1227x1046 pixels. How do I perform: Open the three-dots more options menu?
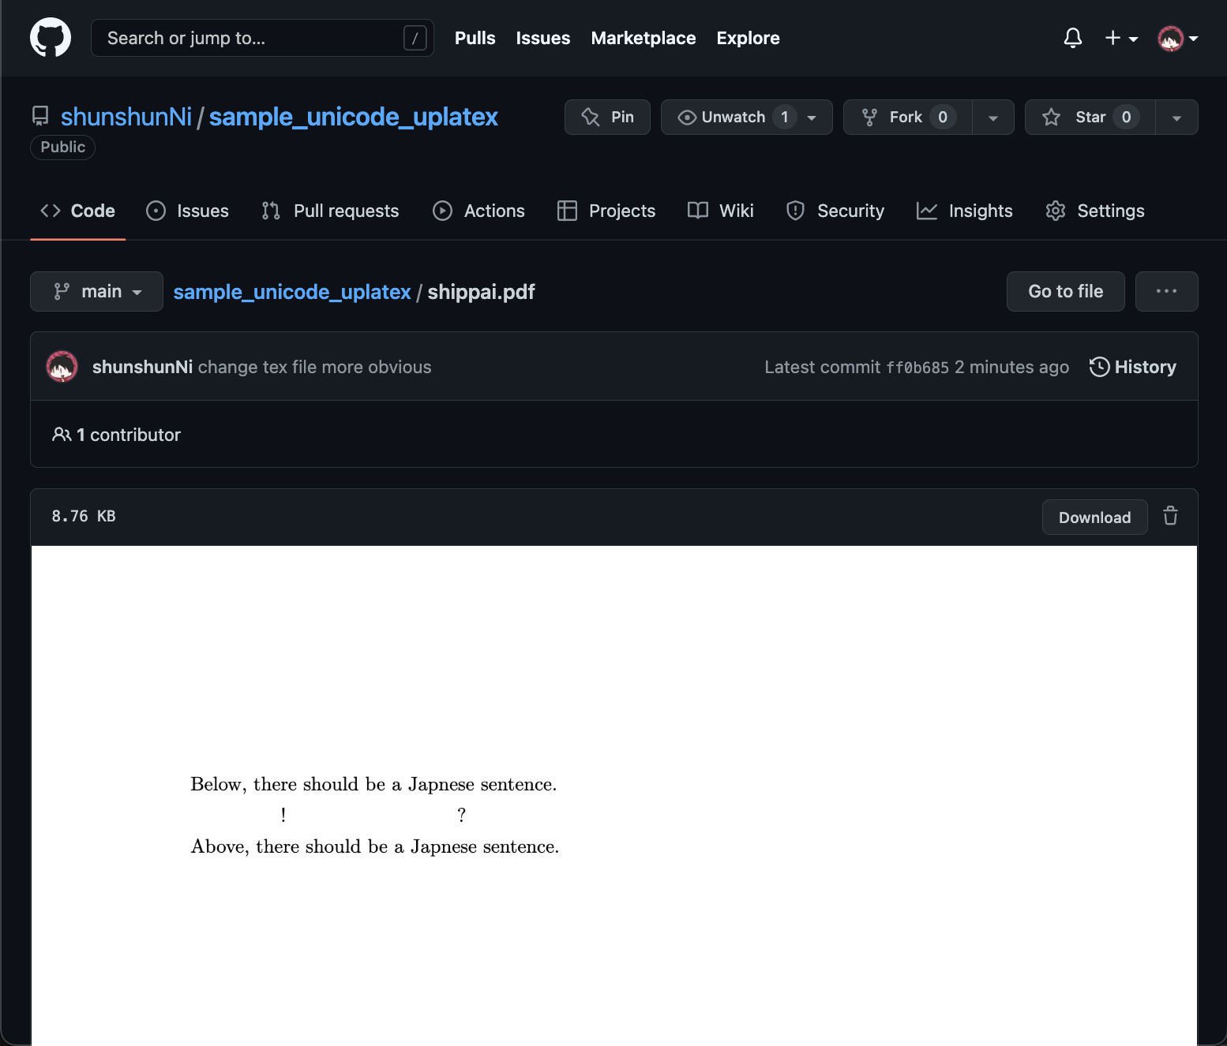[x=1166, y=291]
